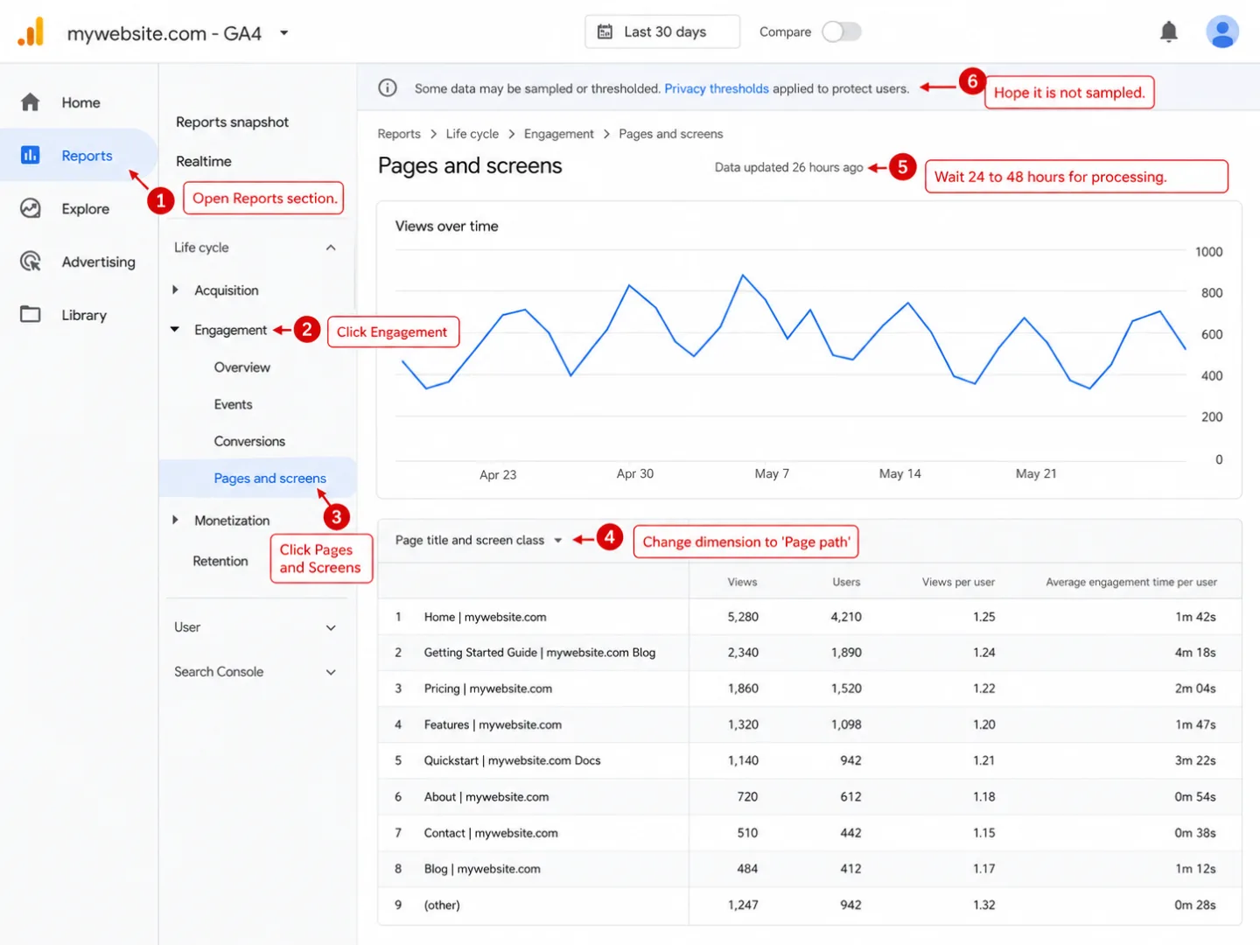Open Explore in the left navigation

tap(79, 208)
